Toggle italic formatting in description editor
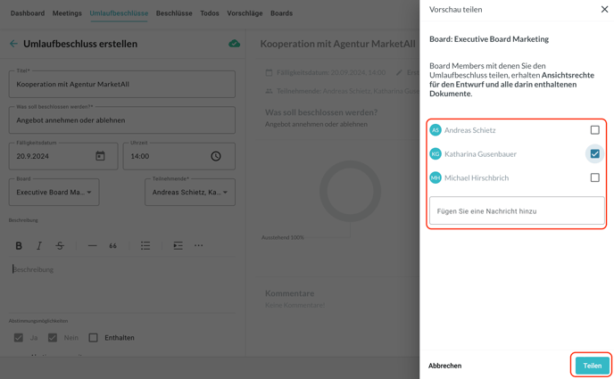This screenshot has height=379, width=614. 39,245
